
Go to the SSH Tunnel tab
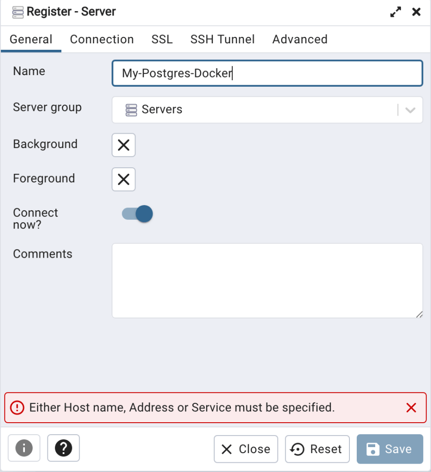(x=222, y=40)
